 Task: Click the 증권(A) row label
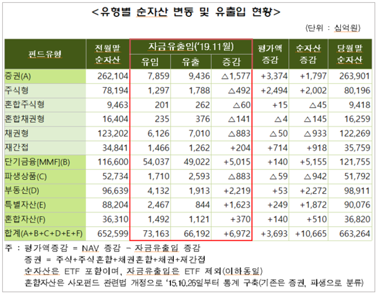pos(20,77)
